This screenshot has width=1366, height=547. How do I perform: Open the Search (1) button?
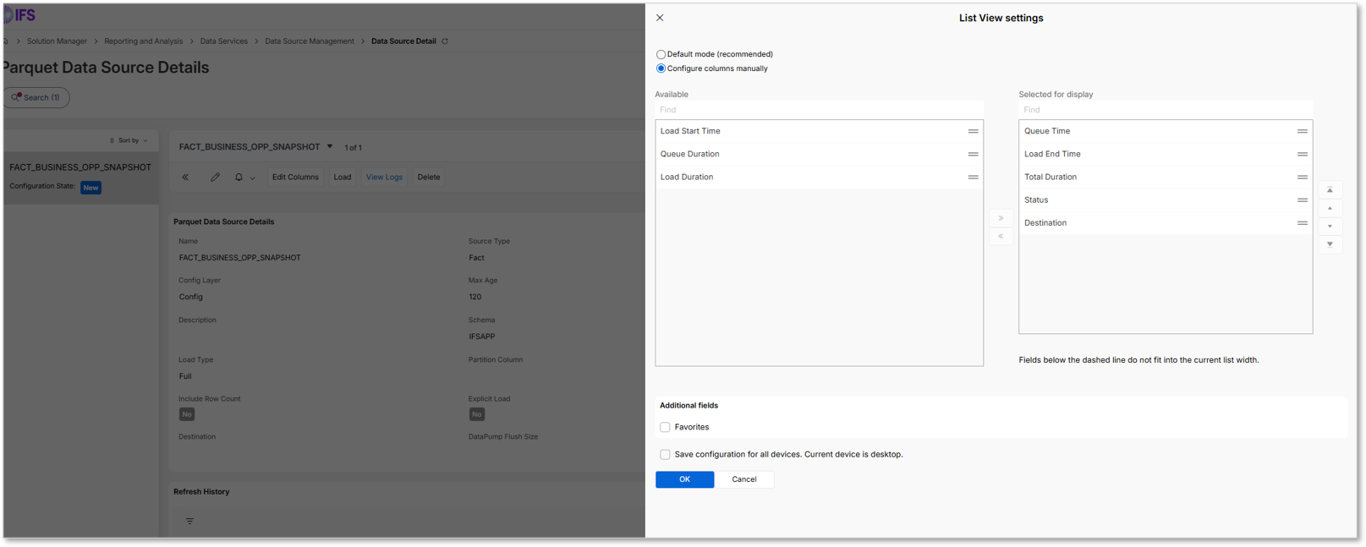pyautogui.click(x=36, y=97)
